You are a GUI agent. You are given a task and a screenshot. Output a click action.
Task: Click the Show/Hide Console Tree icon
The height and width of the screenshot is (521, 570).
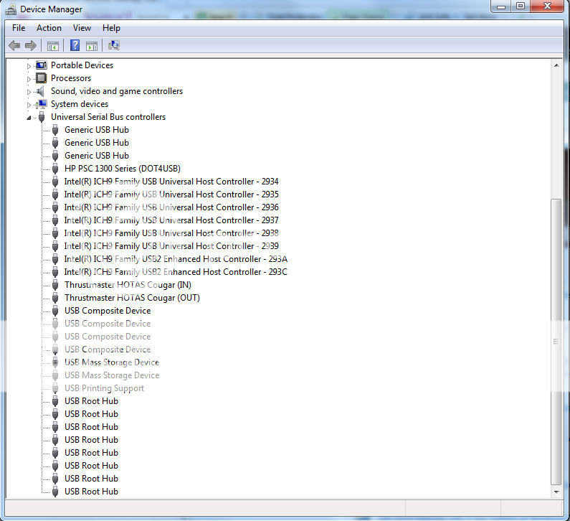point(53,46)
